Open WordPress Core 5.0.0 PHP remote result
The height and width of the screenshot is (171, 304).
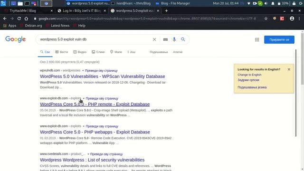pos(95,104)
